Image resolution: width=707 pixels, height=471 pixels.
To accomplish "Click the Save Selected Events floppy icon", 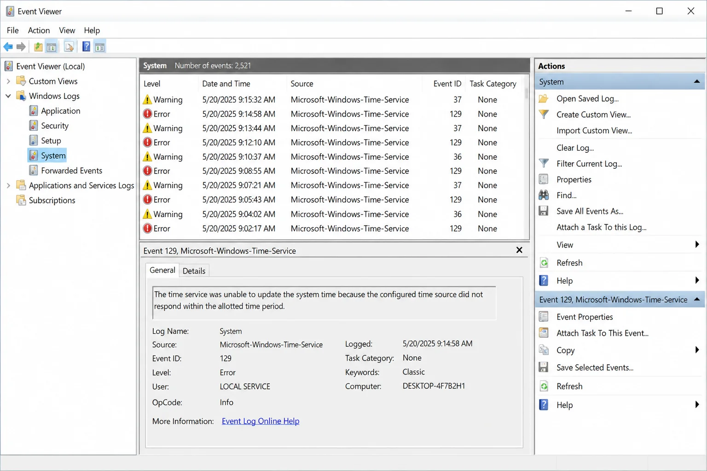I will 544,367.
